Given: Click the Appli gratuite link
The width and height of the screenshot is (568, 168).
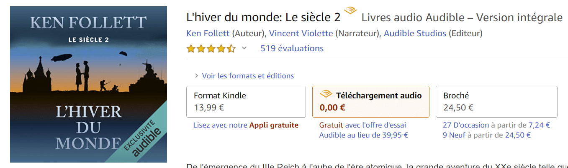Looking at the screenshot, I should [274, 125].
